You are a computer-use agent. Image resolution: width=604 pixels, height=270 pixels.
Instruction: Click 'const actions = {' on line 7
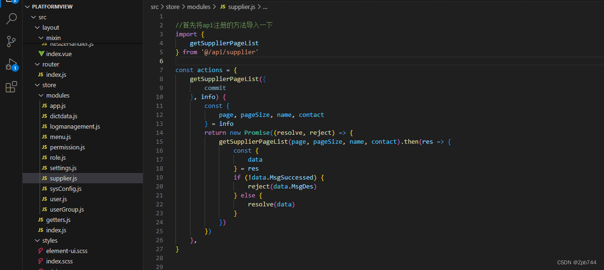(x=206, y=70)
